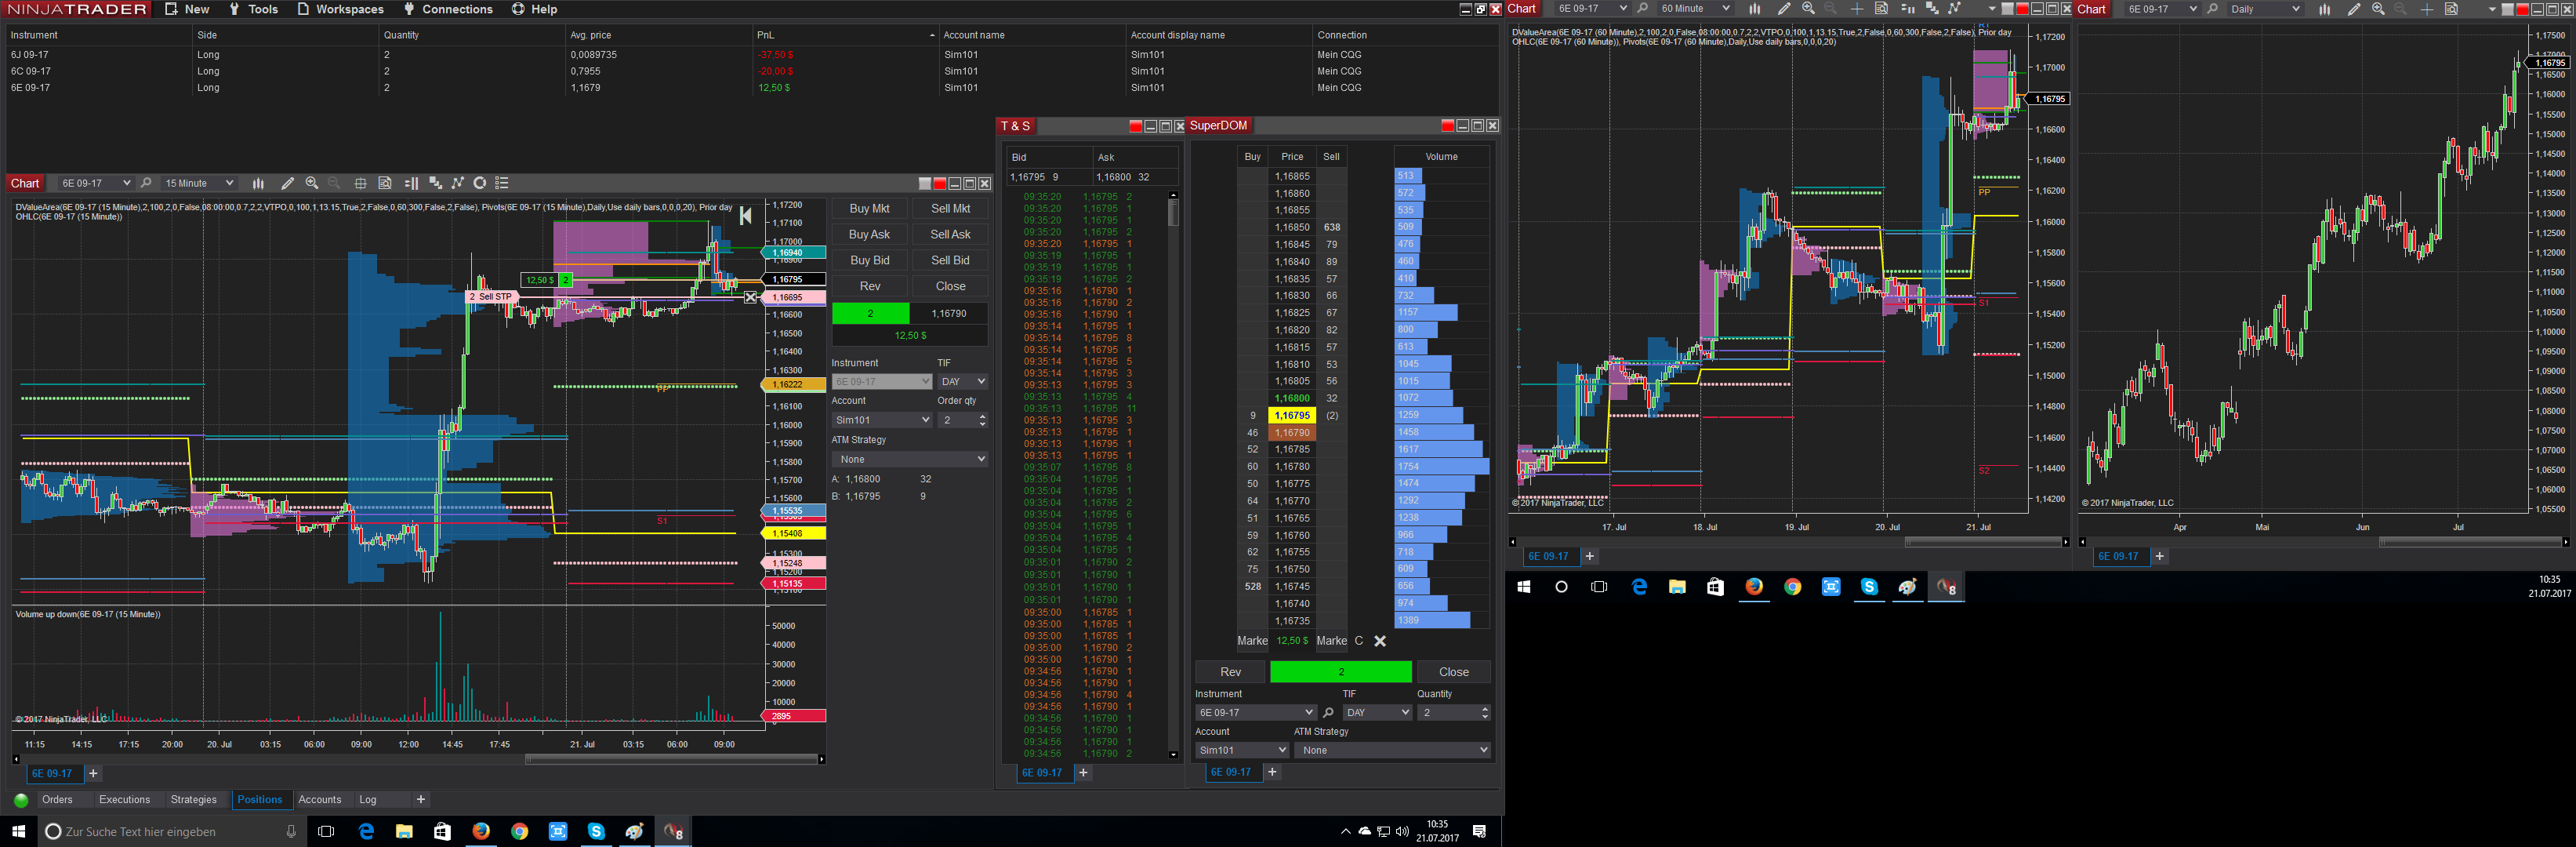Open indicators in the 60 Minute chart
The width and height of the screenshot is (2576, 847).
(x=1955, y=9)
